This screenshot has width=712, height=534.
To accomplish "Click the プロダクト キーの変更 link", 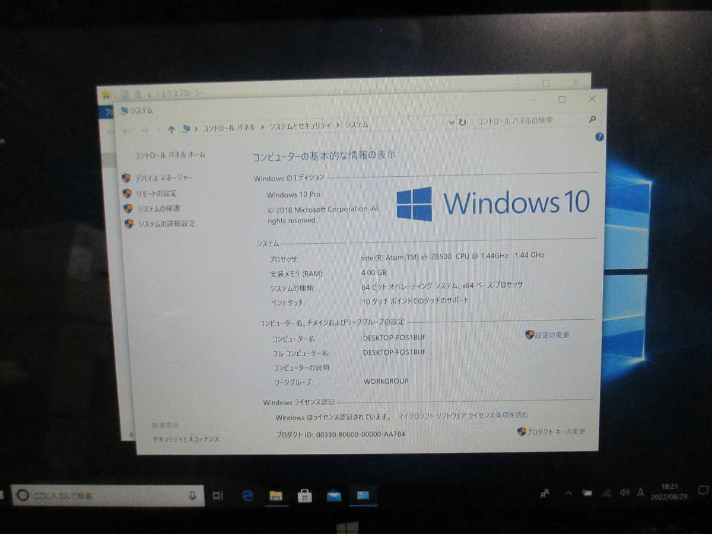I will (x=557, y=431).
